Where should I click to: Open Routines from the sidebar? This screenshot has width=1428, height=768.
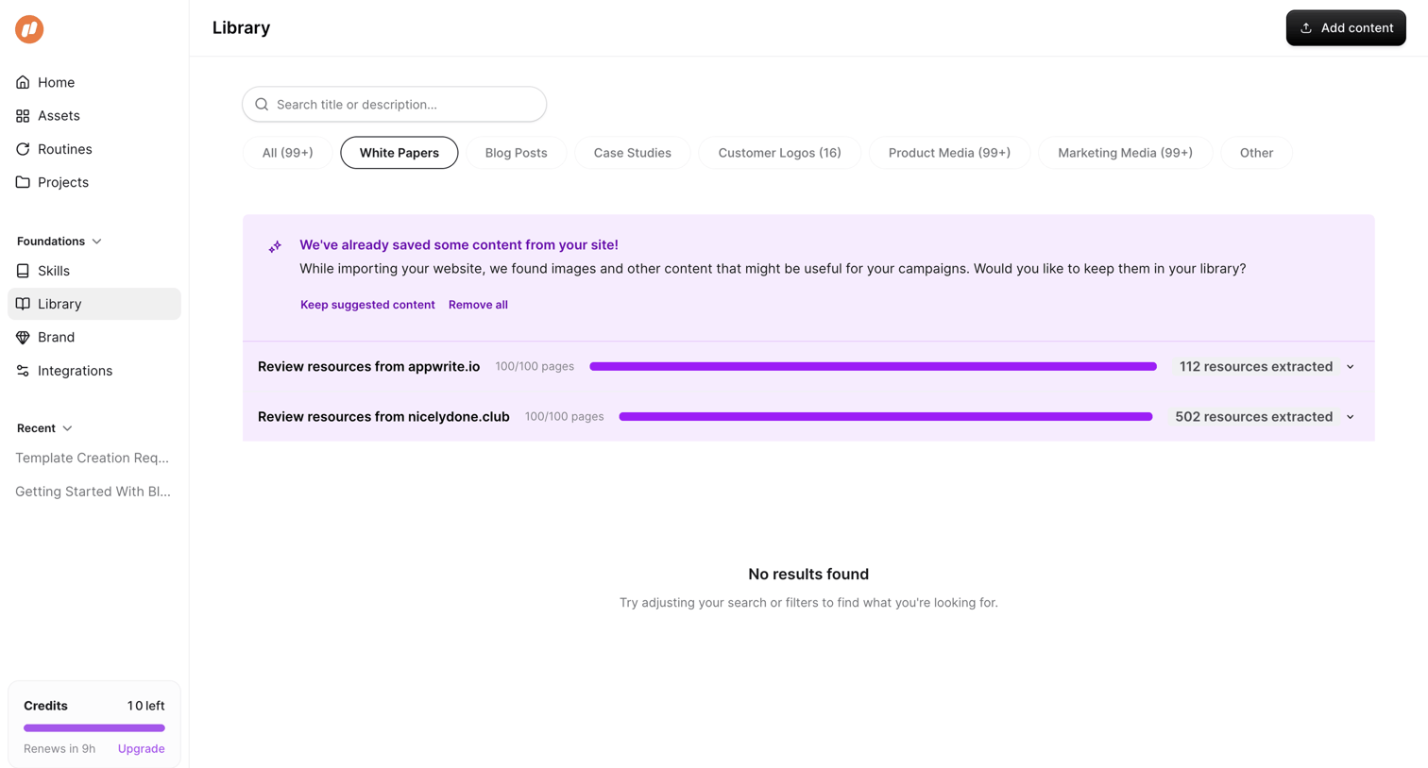coord(94,149)
